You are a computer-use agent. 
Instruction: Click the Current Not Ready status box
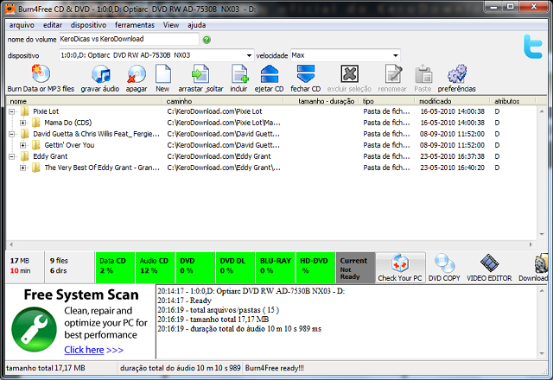click(x=355, y=267)
